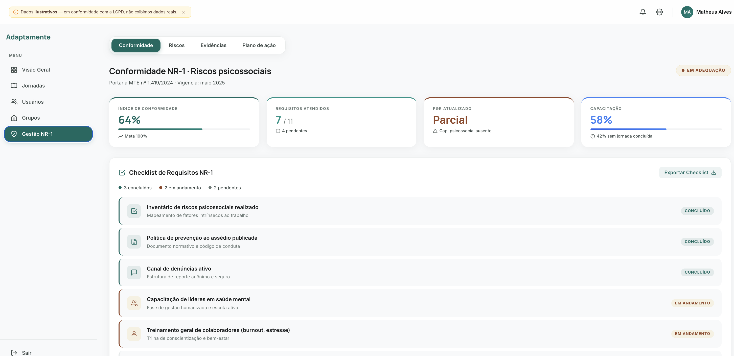
Task: Click the Exportar Checklist button
Action: tap(690, 172)
